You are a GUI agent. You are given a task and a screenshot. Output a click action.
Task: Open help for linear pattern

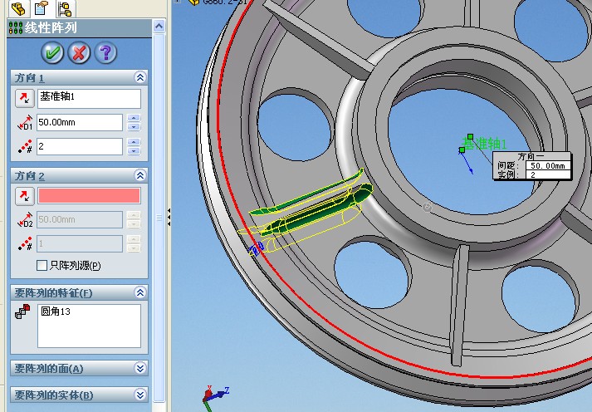click(x=105, y=52)
